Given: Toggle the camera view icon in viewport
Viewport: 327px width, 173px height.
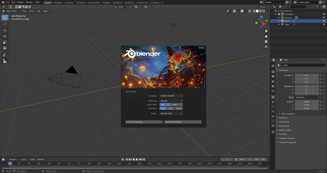Looking at the screenshot, I should click(266, 42).
